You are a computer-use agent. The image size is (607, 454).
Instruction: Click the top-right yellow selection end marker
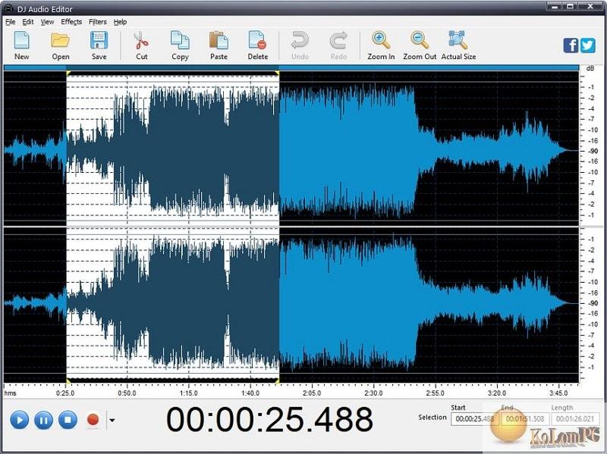277,73
